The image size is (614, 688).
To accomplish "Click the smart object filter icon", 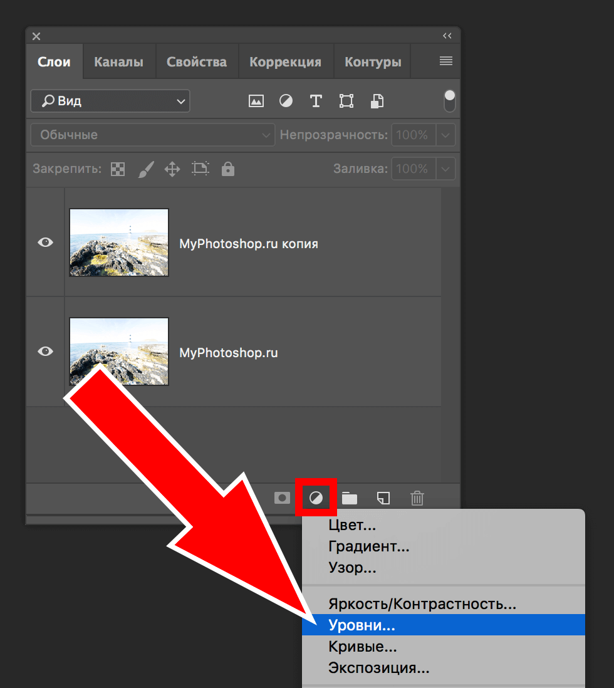I will 377,101.
